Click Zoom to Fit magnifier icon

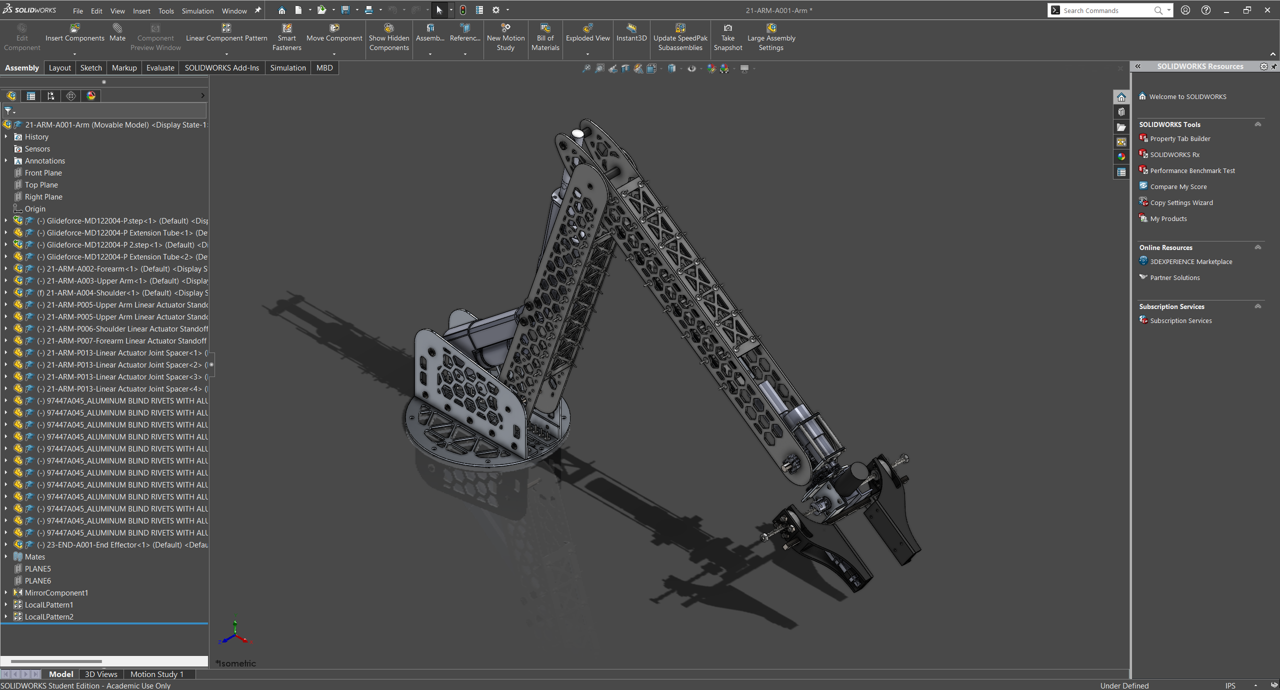click(x=586, y=68)
